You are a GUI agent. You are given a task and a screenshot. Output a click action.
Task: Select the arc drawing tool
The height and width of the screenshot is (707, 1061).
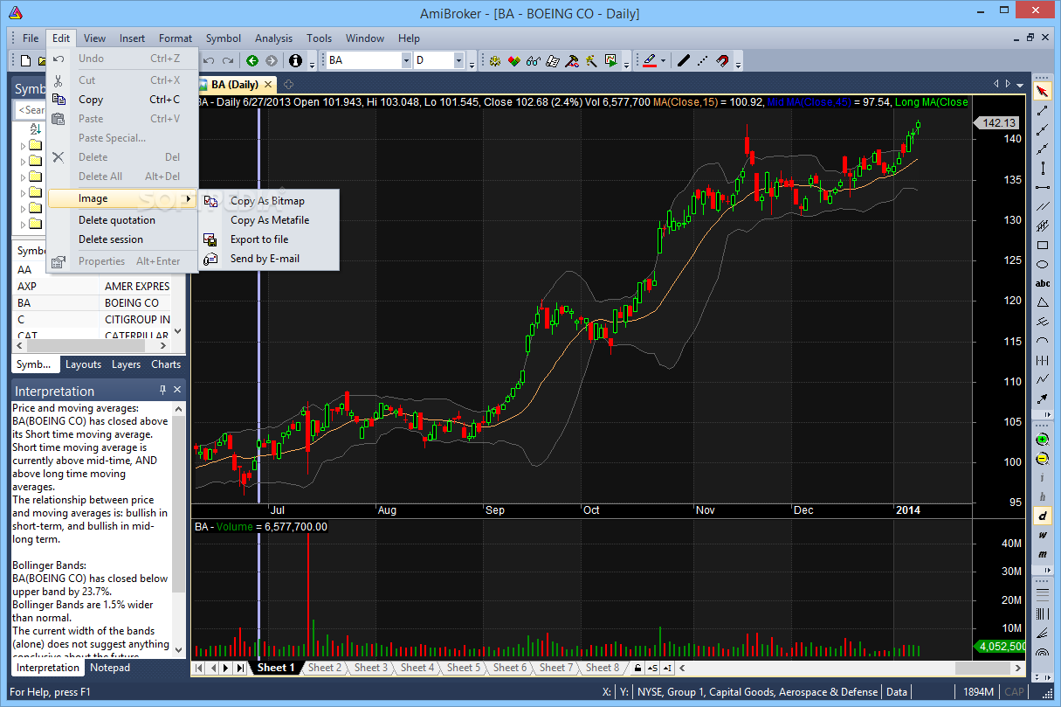[x=1043, y=341]
